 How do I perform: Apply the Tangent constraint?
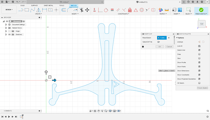click(x=106, y=10)
